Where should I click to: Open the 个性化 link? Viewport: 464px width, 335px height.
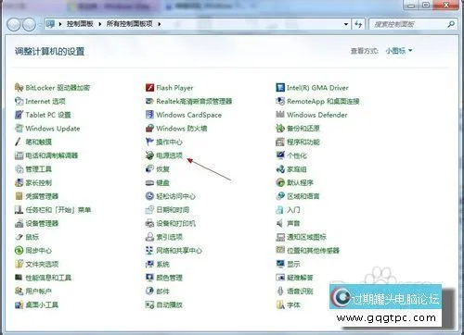pos(297,155)
